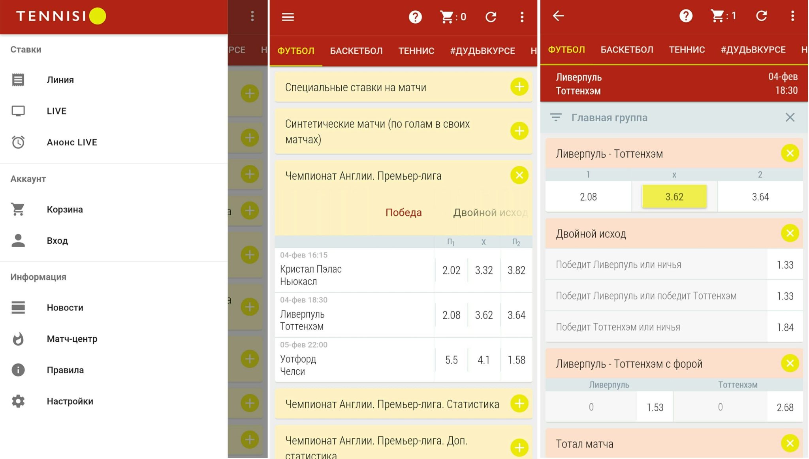The height and width of the screenshot is (459, 809).
Task: Expand Специальные ставки на матчи
Action: point(519,87)
